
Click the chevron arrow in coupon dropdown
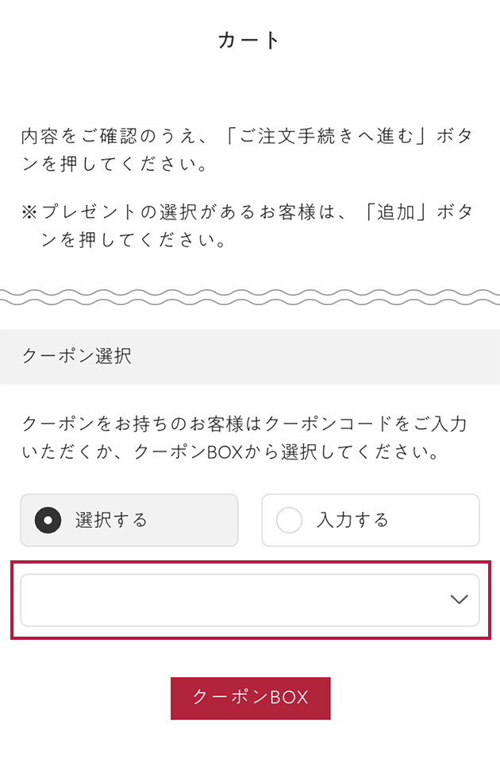(x=459, y=600)
